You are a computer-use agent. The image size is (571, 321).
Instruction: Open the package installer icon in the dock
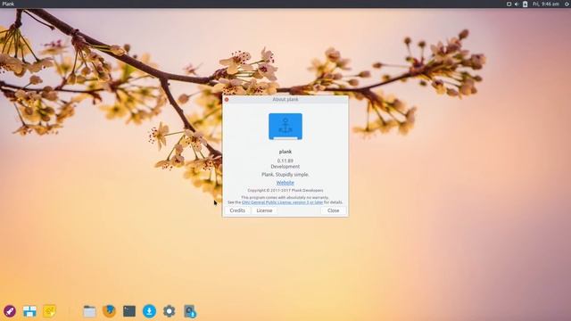(x=189, y=311)
